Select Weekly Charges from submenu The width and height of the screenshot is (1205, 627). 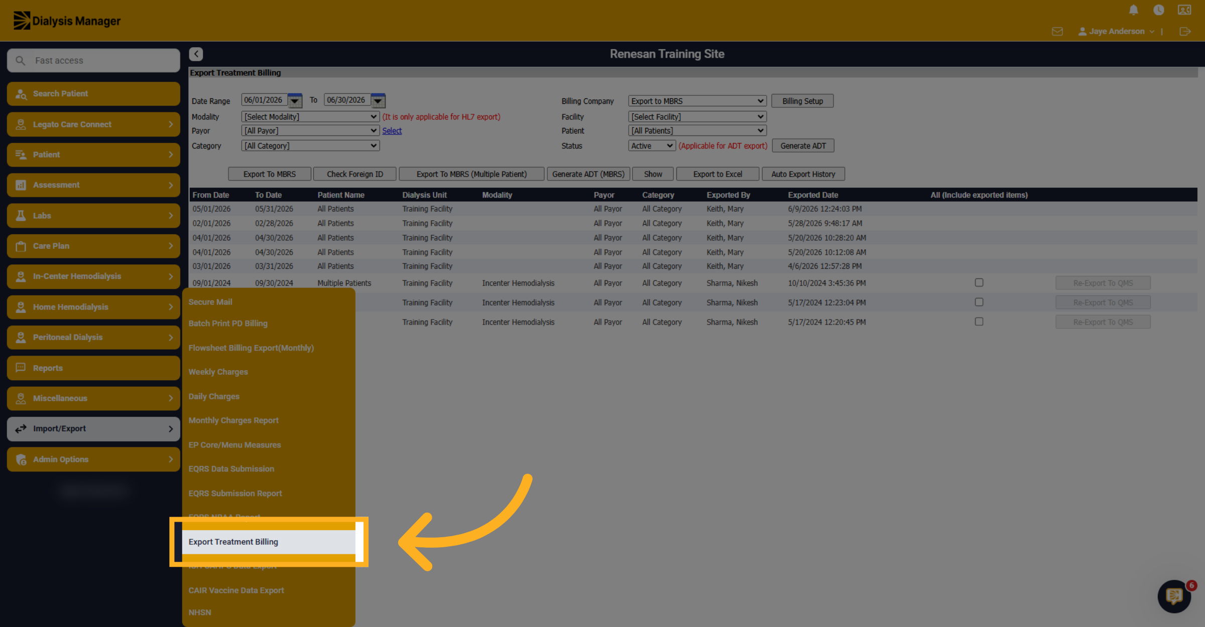[218, 372]
